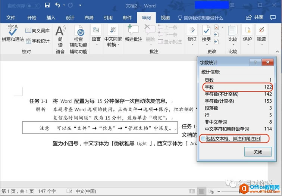Click the zoom out minus button
Viewport: 282px width, 196px height.
coord(219,191)
